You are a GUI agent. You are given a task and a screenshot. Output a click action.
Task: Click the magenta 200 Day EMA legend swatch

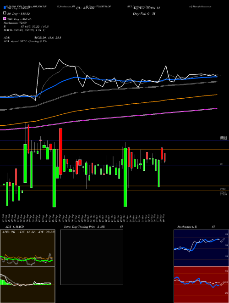5,19
